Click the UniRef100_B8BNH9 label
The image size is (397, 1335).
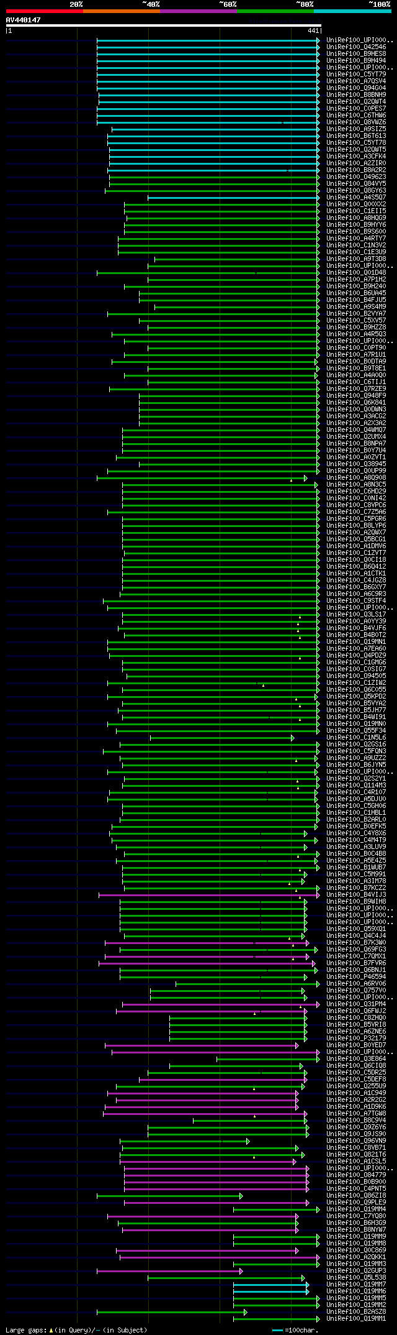[x=356, y=94]
